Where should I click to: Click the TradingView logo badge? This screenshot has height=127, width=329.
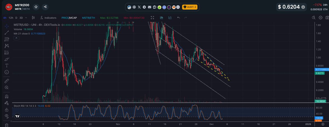click(18, 116)
